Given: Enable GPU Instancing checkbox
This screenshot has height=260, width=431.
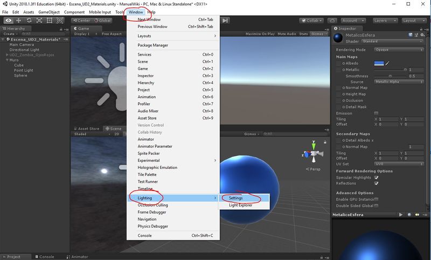Looking at the screenshot, I should [x=376, y=199].
